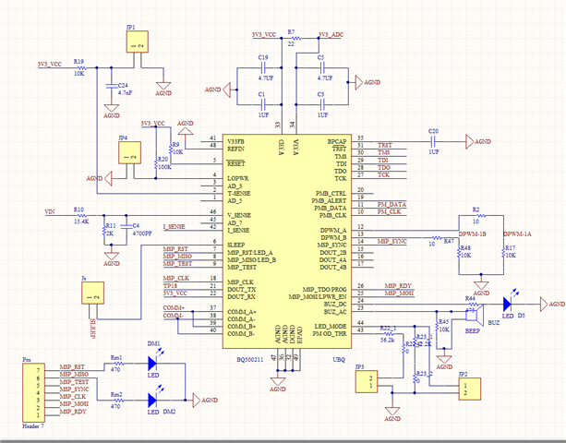Click the V_SENSE pin name
This screenshot has width=566, height=443.
coord(239,215)
